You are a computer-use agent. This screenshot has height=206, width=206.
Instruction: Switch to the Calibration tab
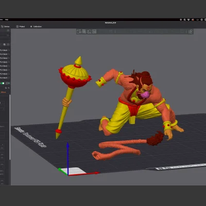click(x=36, y=27)
